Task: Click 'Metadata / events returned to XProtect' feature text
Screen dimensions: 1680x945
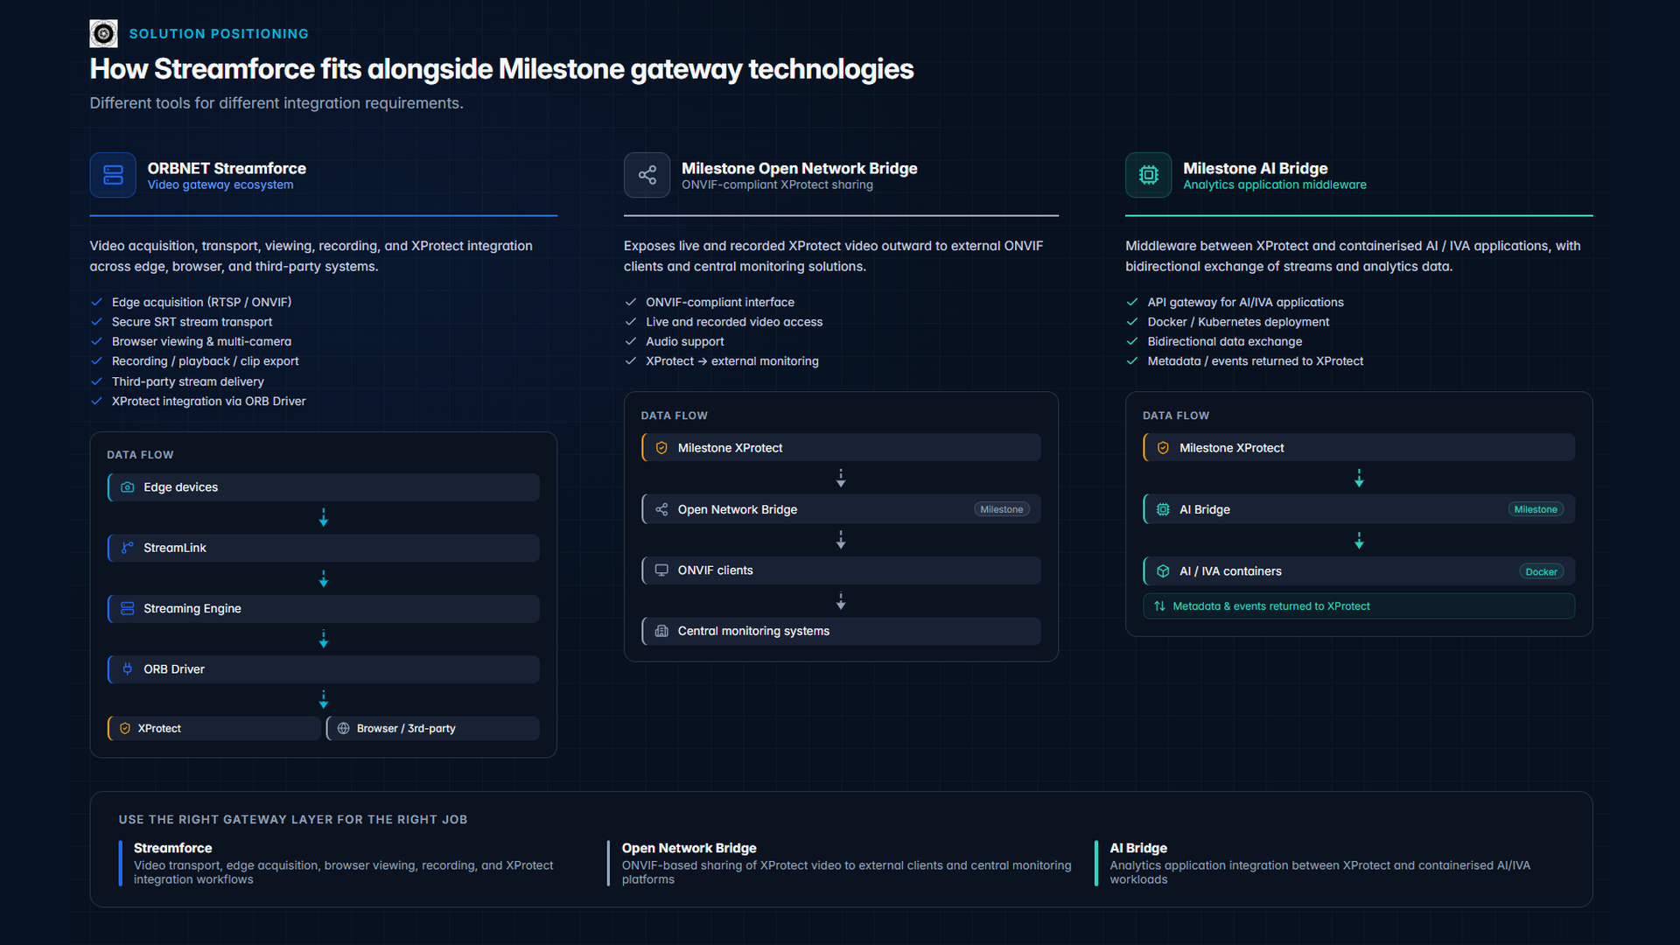Action: 1255,361
